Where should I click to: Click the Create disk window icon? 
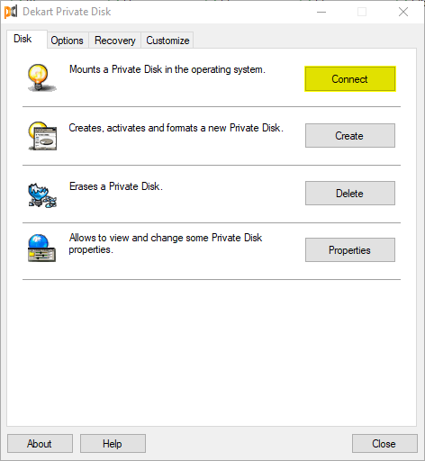[x=42, y=136]
